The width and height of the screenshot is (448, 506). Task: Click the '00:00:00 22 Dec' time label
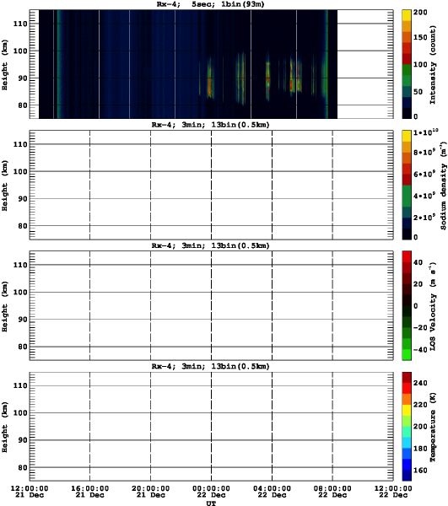pyautogui.click(x=212, y=492)
